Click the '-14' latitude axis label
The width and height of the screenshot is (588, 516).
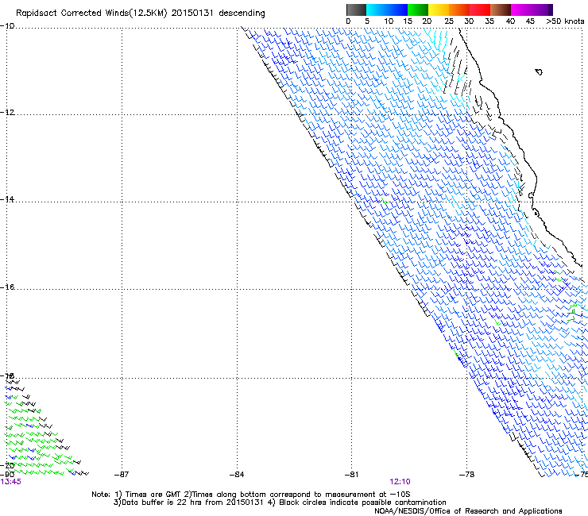point(7,199)
